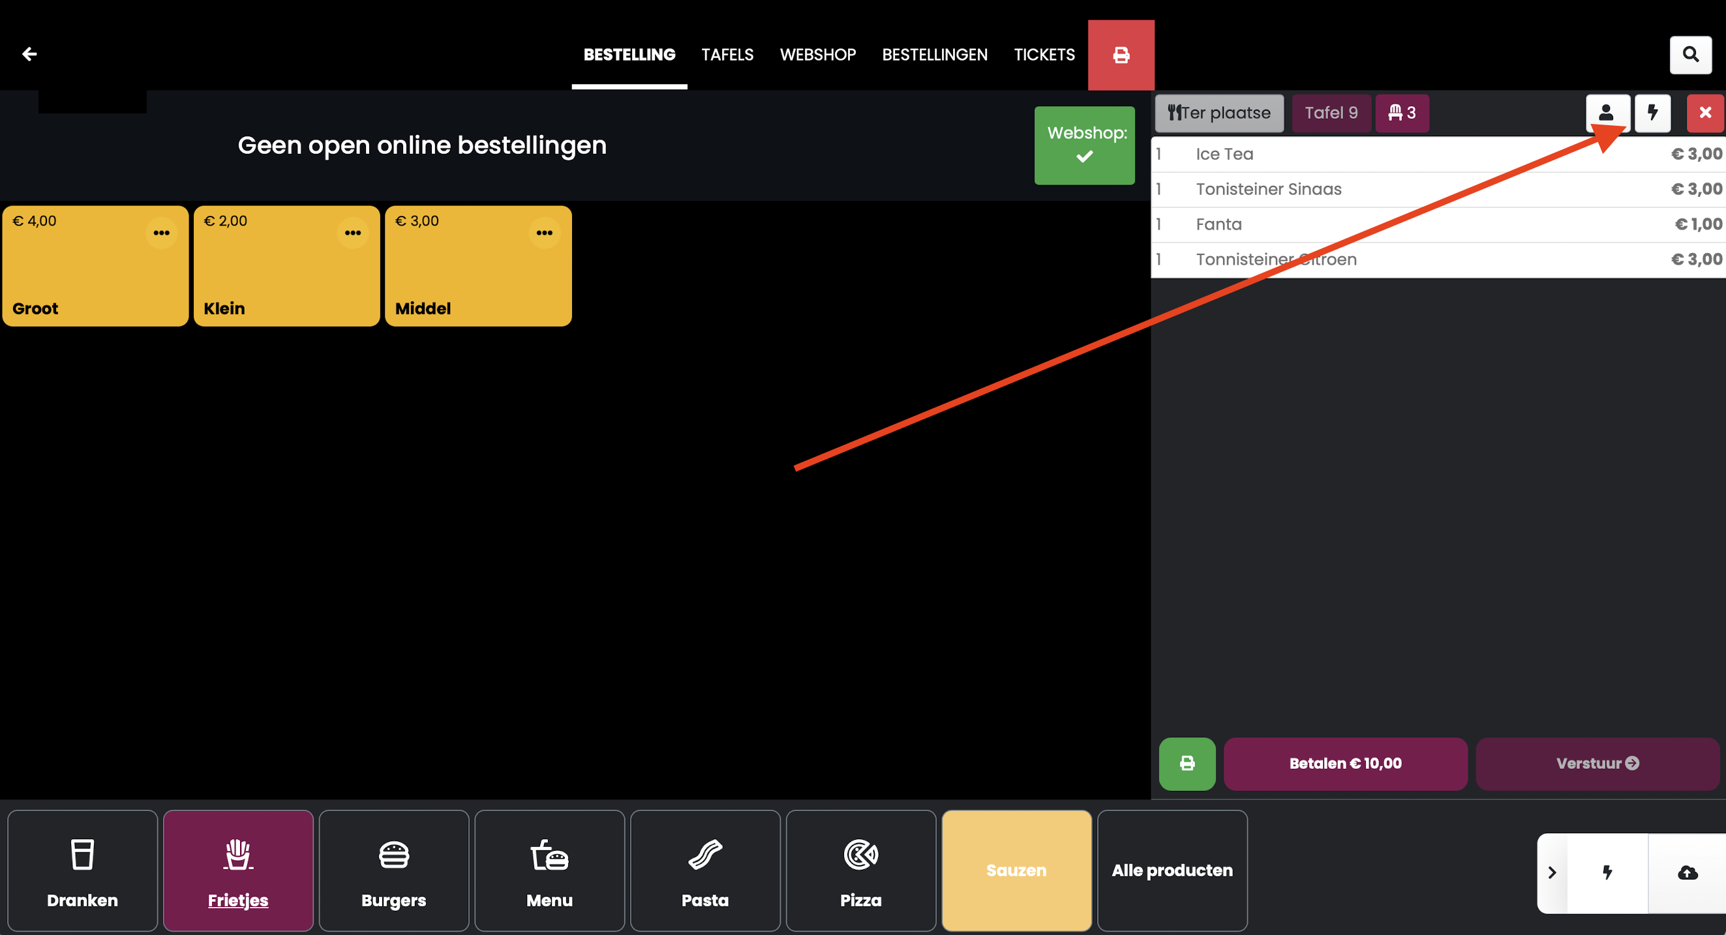Image resolution: width=1726 pixels, height=935 pixels.
Task: Select the Frietjes category
Action: pyautogui.click(x=238, y=870)
